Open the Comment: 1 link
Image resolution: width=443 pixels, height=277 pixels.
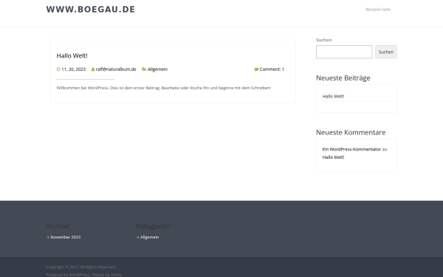(272, 69)
